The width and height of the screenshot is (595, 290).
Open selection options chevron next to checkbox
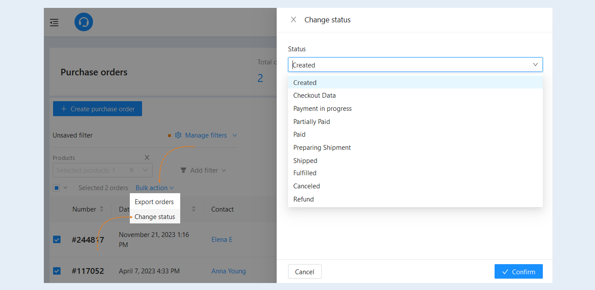click(x=66, y=188)
